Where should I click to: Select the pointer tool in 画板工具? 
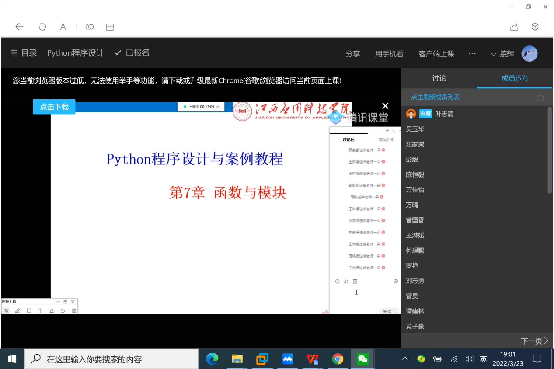pos(7,310)
